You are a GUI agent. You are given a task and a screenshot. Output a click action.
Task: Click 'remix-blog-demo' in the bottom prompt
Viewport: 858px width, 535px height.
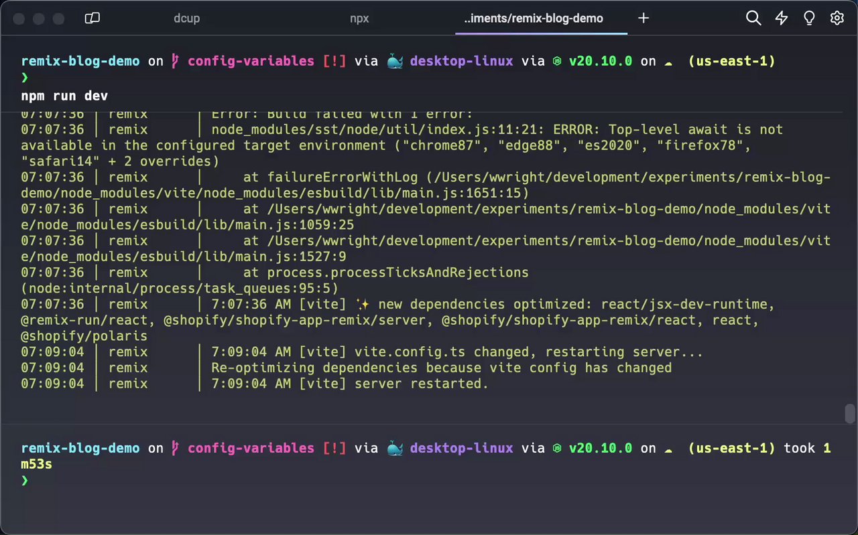pyautogui.click(x=80, y=448)
